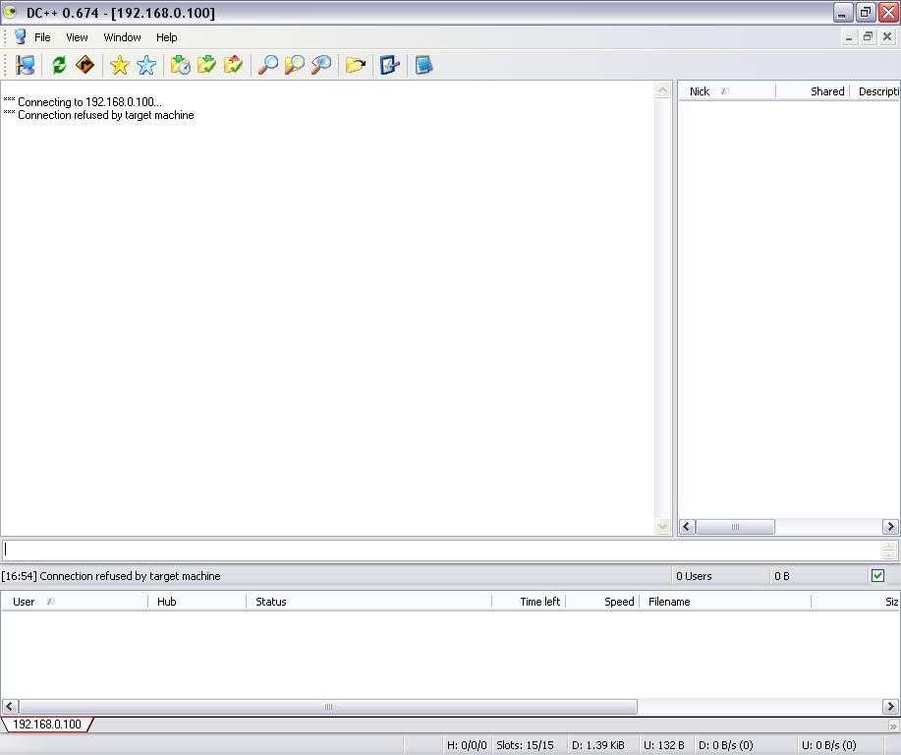Open ADL Search with the second magnifier
901x755 pixels.
pos(294,65)
